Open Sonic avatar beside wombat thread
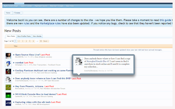 point(8,64)
